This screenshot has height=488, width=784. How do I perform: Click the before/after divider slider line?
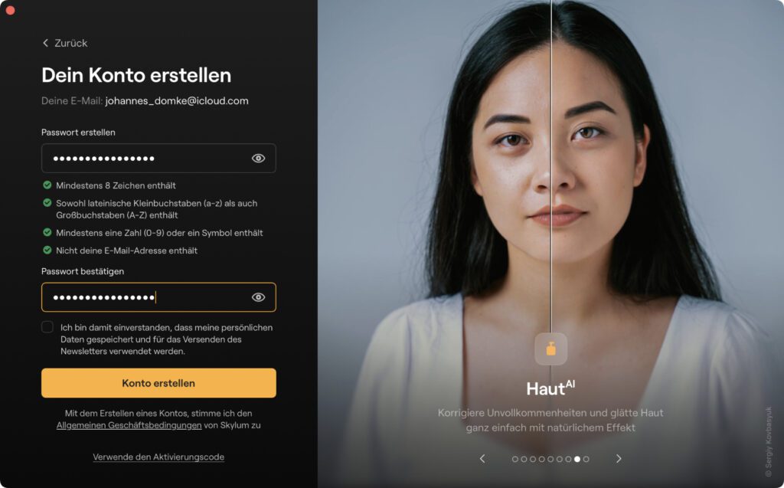[x=551, y=165]
